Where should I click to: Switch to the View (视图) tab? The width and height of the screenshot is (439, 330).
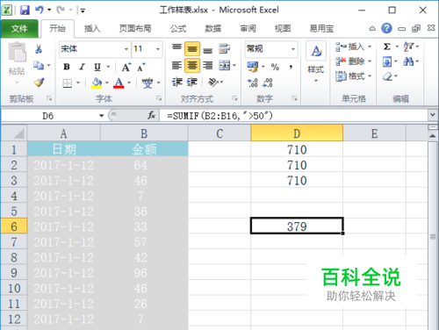point(283,28)
